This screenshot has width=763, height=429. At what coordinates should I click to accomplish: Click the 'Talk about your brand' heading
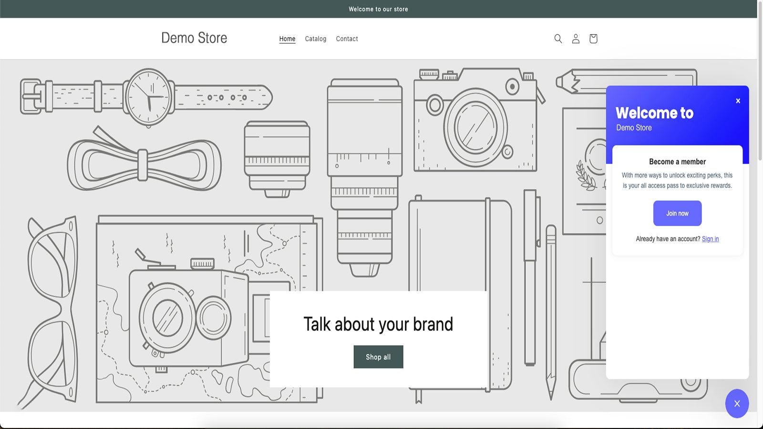[378, 324]
